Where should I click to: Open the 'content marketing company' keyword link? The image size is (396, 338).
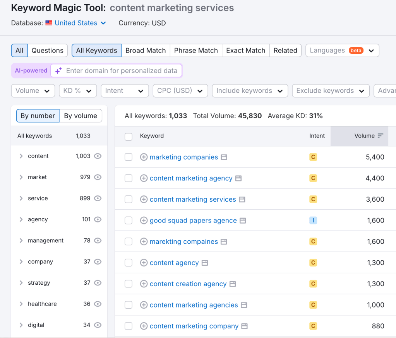(x=194, y=326)
